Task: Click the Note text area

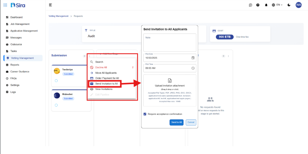Action: (170, 43)
